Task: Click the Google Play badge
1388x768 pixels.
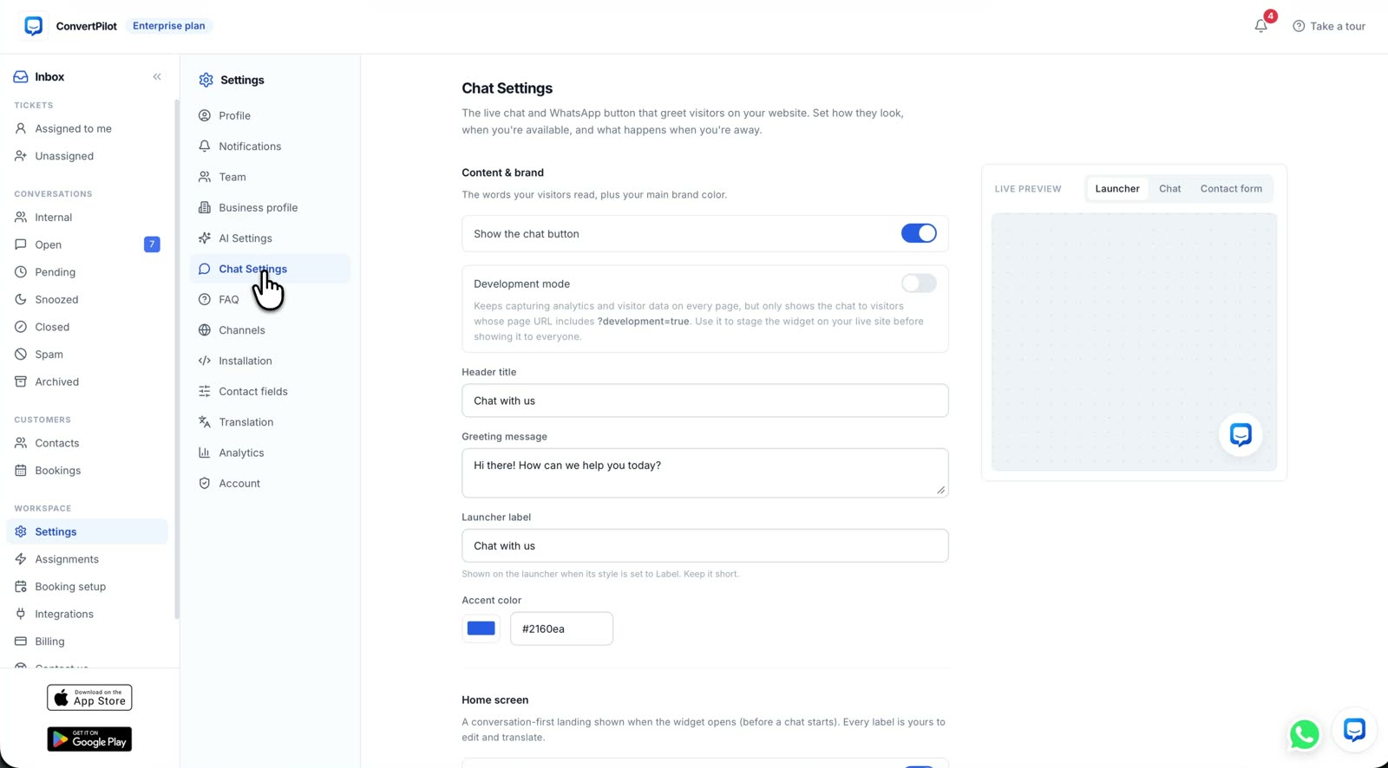Action: click(89, 739)
